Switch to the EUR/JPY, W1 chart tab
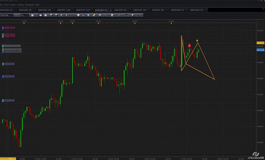The width and height of the screenshot is (265, 160). click(161, 10)
